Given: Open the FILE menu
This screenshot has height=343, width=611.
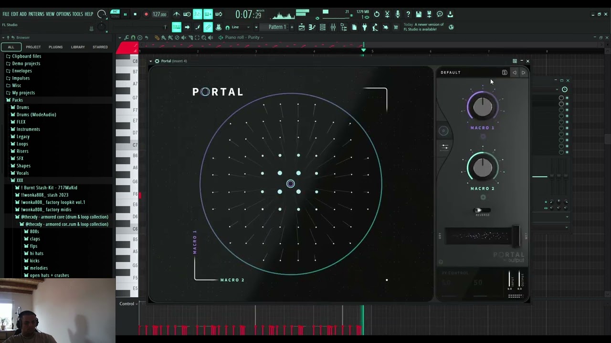Looking at the screenshot, I should tap(6, 14).
